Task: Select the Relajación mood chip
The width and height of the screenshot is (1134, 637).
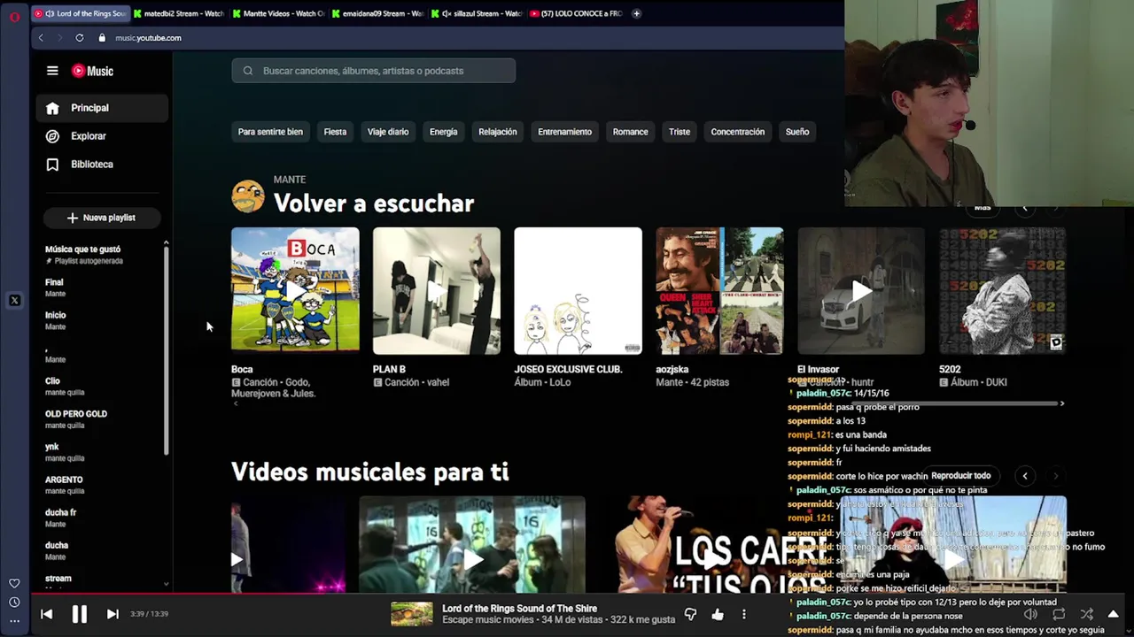Action: coord(497,132)
